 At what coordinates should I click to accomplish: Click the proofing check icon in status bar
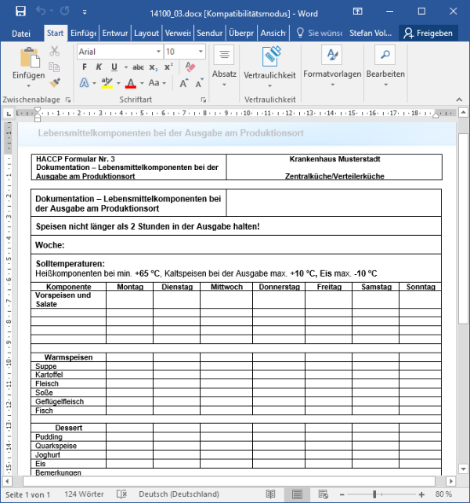coord(123,495)
